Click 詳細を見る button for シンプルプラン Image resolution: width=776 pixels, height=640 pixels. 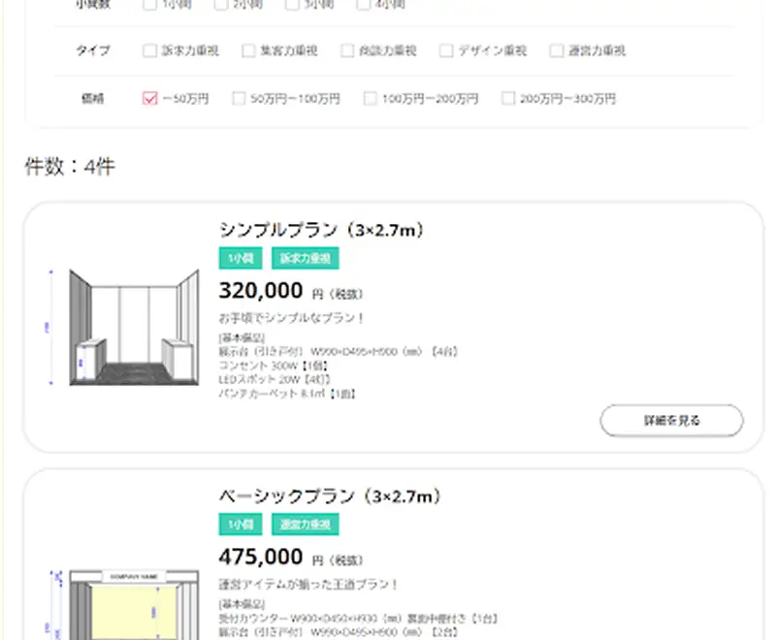(x=671, y=421)
